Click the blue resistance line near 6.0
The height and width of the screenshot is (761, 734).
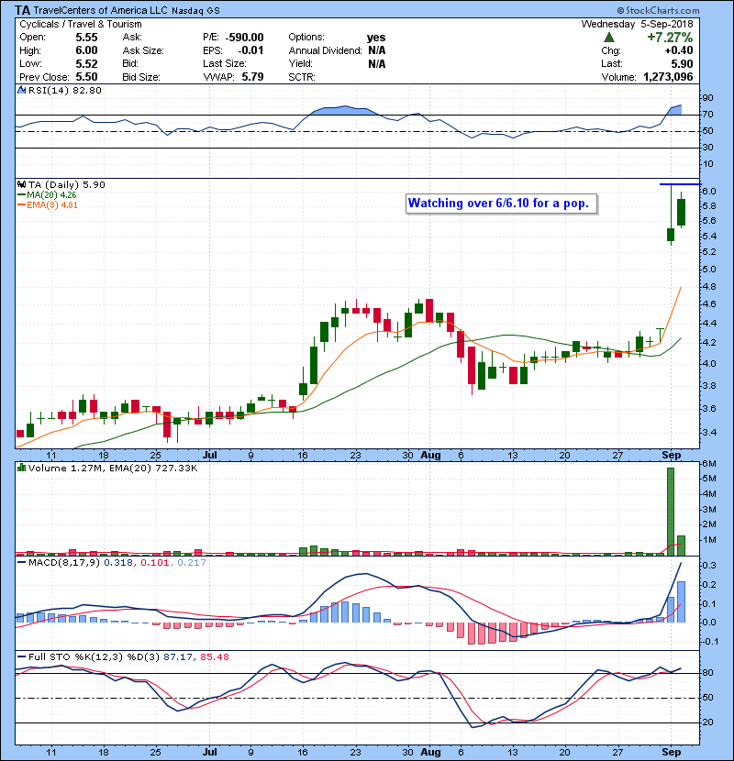click(680, 184)
